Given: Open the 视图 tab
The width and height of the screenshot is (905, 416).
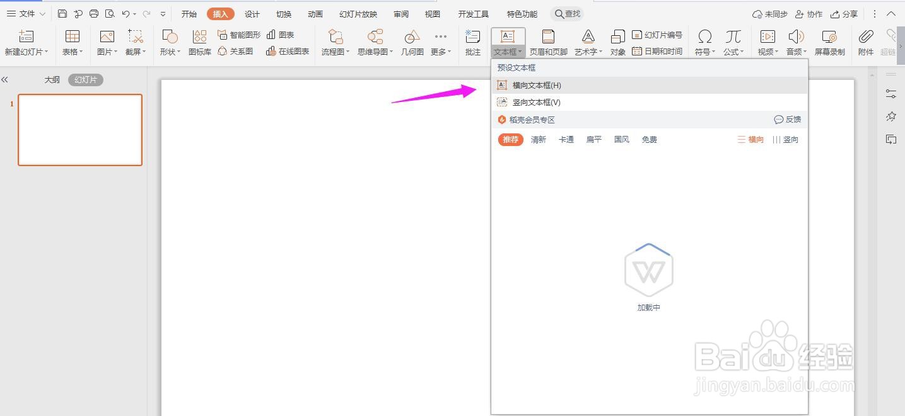Looking at the screenshot, I should (433, 14).
